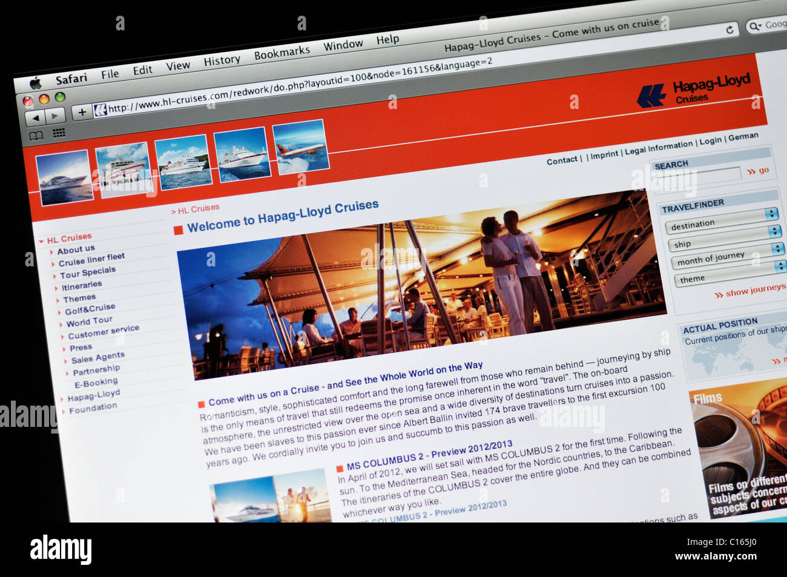787x577 pixels.
Task: Open Hapag-Lloyd in sidebar
Action: 93,396
